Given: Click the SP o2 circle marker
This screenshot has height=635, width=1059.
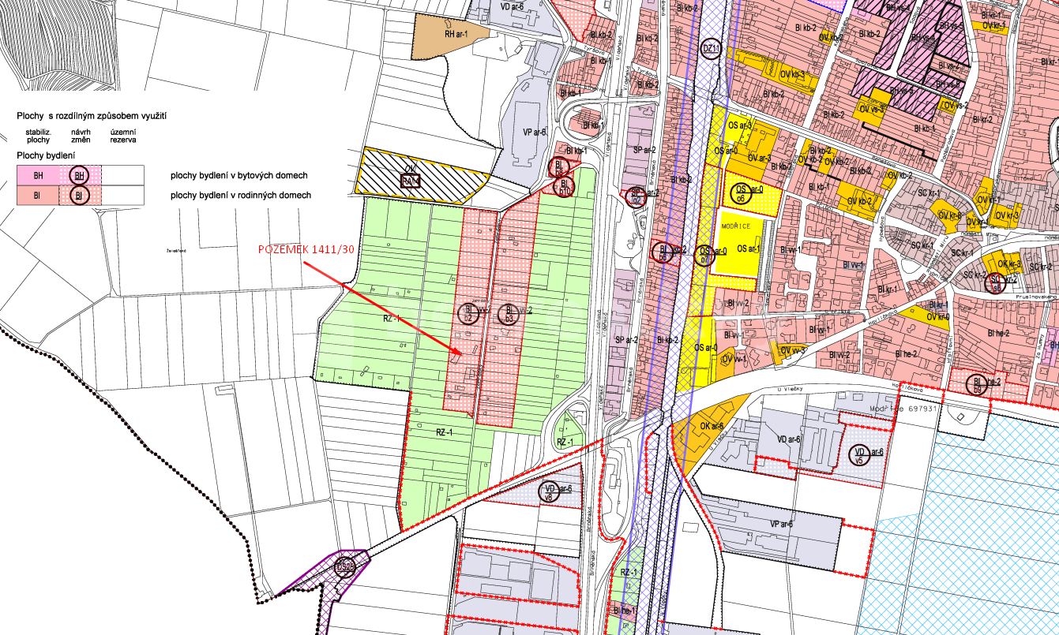Looking at the screenshot, I should 637,196.
